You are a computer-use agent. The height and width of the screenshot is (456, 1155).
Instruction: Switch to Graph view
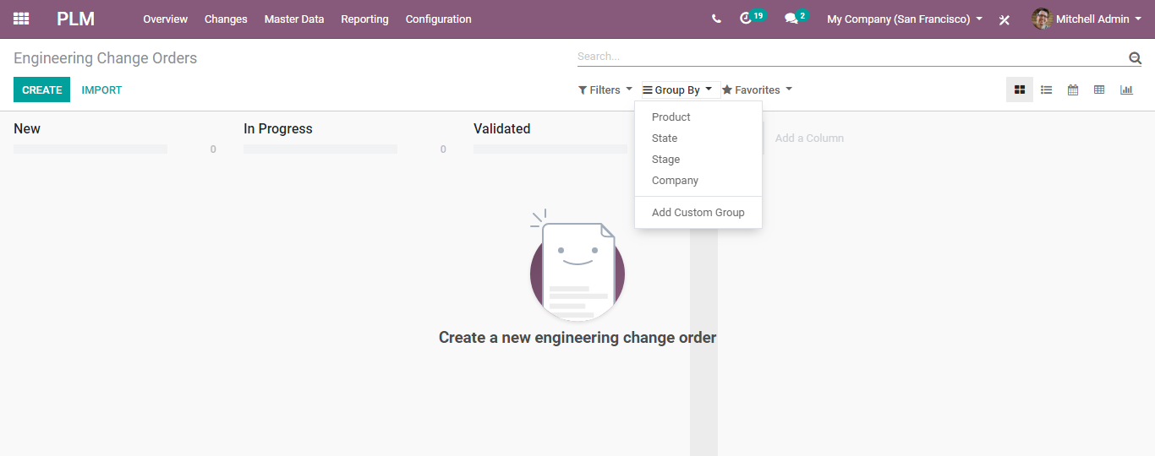click(x=1126, y=90)
